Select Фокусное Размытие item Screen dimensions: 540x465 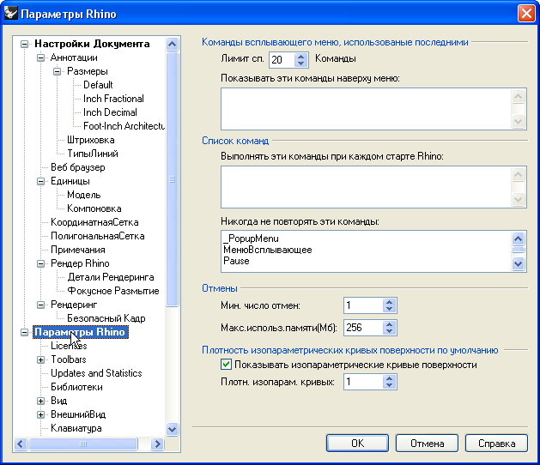[113, 291]
